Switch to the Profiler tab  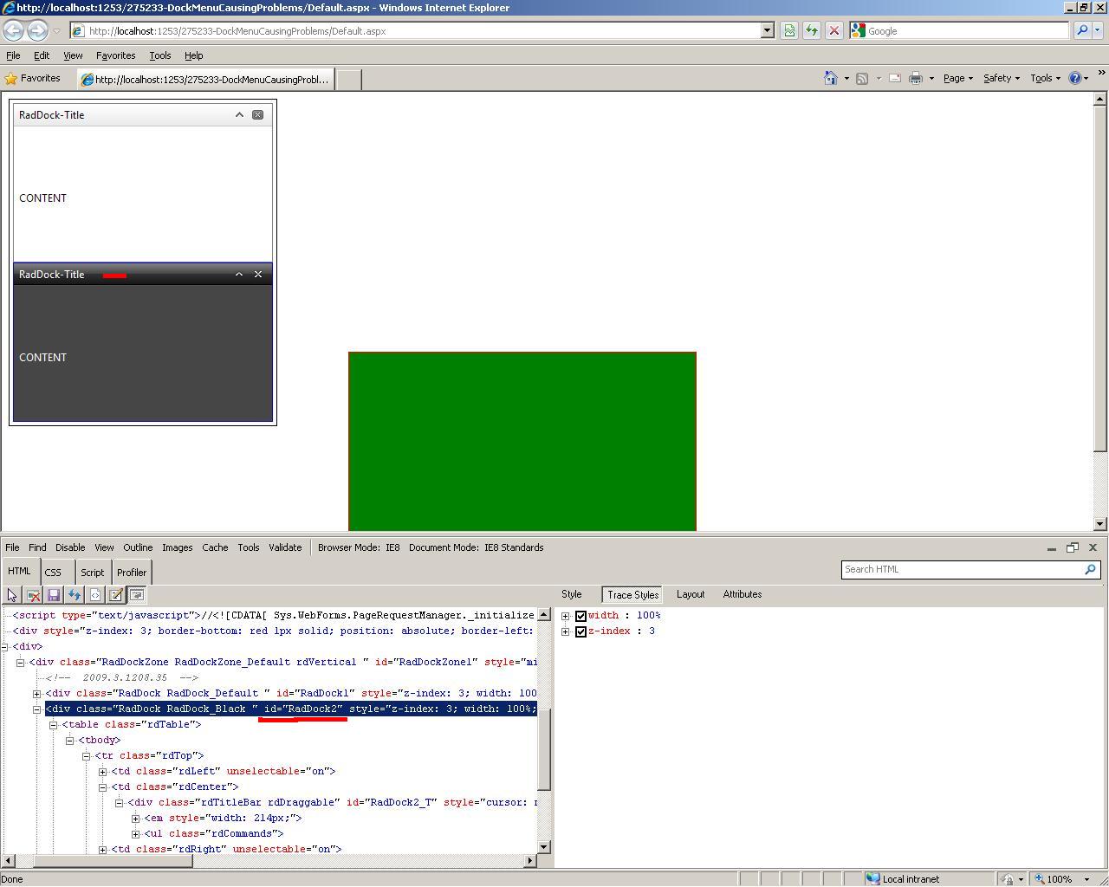(x=132, y=573)
